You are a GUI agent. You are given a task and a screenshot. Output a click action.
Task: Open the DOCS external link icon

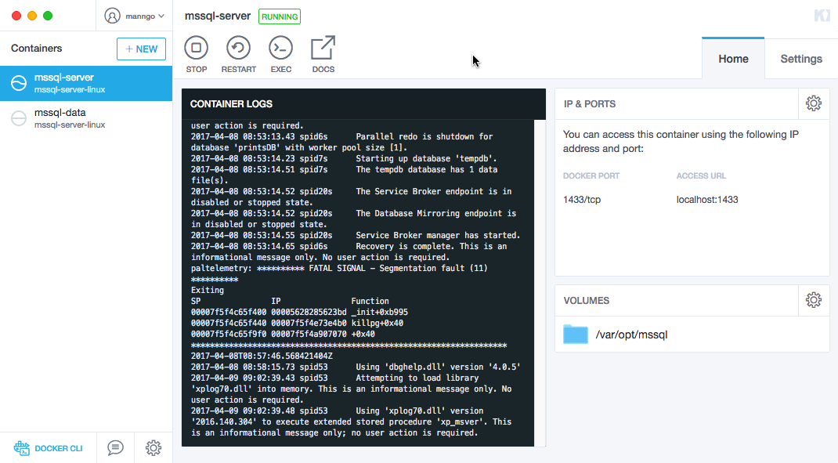pos(323,48)
